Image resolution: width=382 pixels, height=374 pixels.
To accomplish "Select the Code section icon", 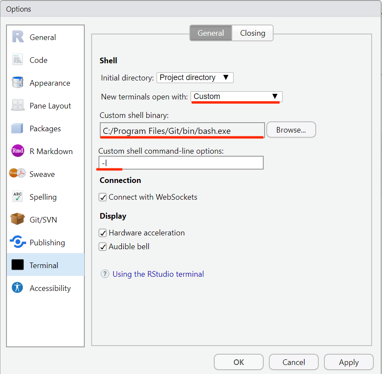I will click(x=18, y=60).
